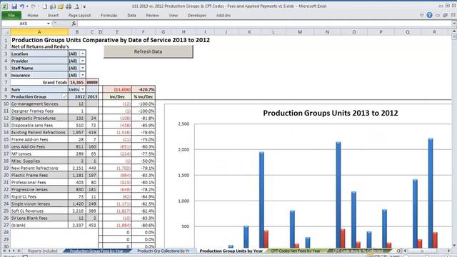Image resolution: width=457 pixels, height=257 pixels.
Task: Click the previous sheet navigation arrow
Action: [9, 251]
